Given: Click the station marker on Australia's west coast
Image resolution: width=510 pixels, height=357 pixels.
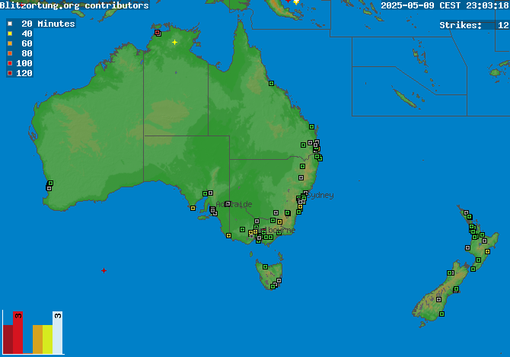Looking at the screenshot, I should click(x=50, y=183).
